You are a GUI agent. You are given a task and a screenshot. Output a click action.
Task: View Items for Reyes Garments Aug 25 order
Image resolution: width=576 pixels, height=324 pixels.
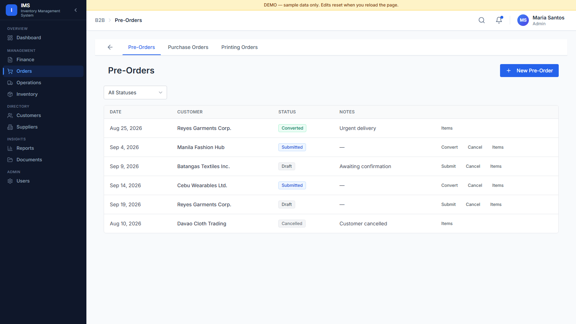447,128
